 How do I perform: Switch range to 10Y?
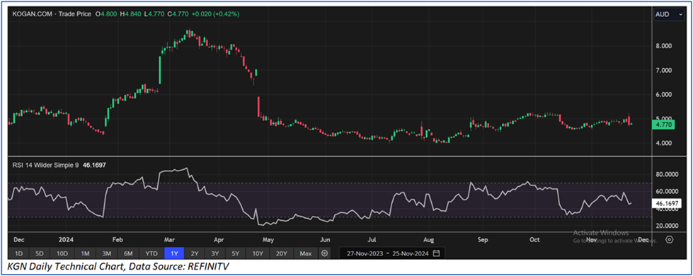tap(258, 253)
